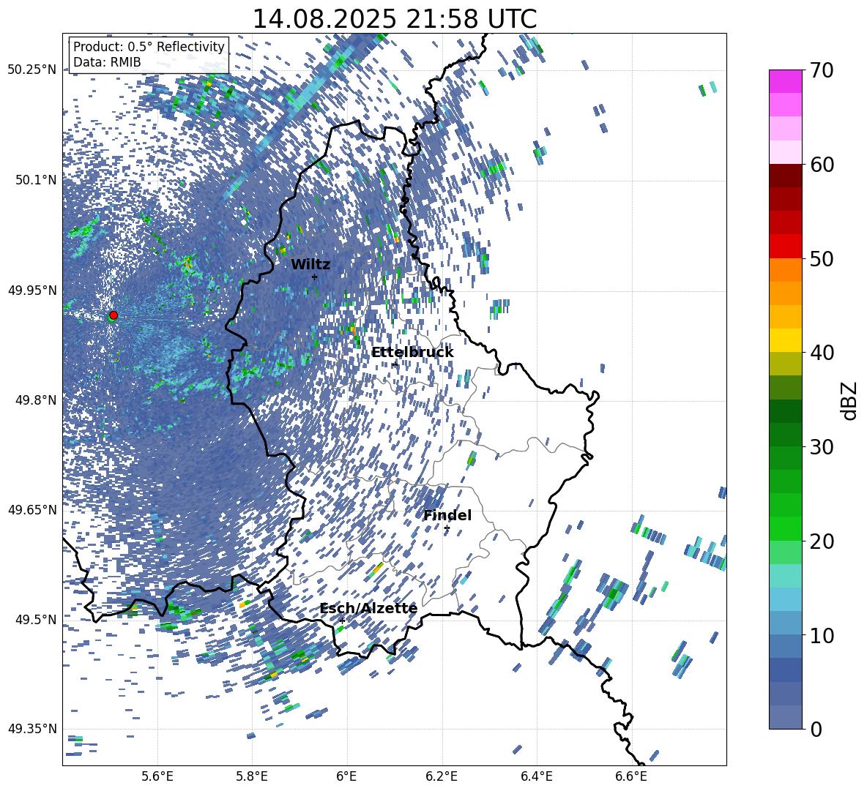Screen dimensions: 867x791
Task: Click the 6°E longitude label
Action: pos(346,776)
